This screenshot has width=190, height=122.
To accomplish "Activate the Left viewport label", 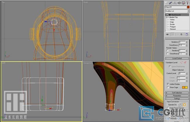I will point(4,63).
